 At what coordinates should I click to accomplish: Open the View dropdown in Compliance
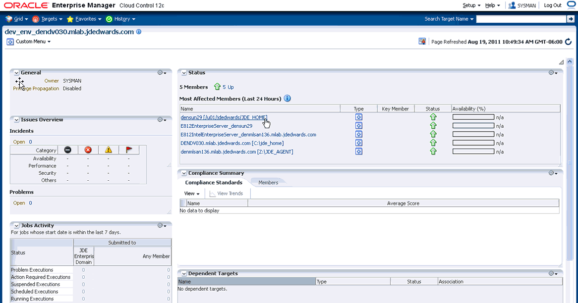coord(192,194)
